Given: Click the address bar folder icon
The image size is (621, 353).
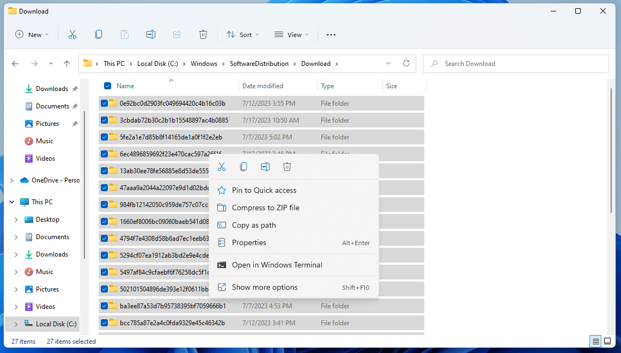Looking at the screenshot, I should (x=88, y=63).
